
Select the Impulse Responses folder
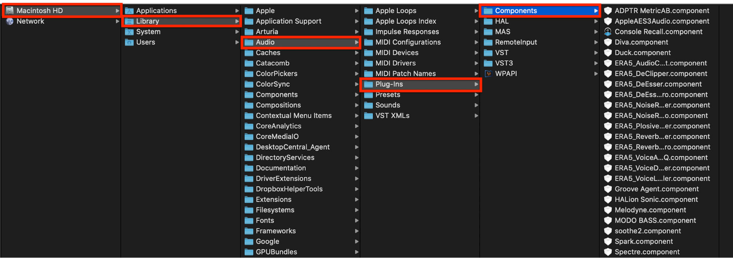[x=407, y=32]
